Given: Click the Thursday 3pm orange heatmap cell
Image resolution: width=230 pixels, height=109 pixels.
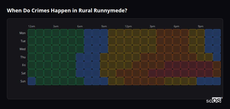Looking at the screenshot, I should coord(152,57).
